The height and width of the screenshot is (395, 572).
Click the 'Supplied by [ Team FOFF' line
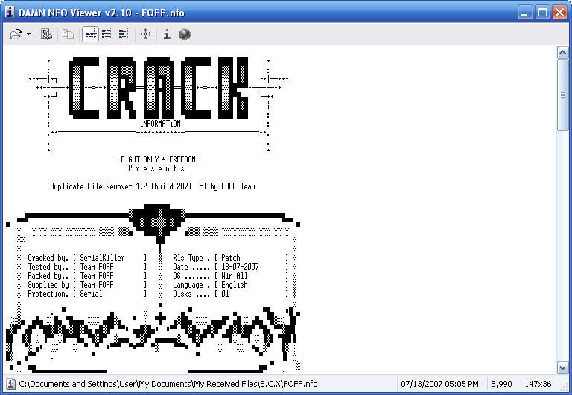click(x=87, y=285)
